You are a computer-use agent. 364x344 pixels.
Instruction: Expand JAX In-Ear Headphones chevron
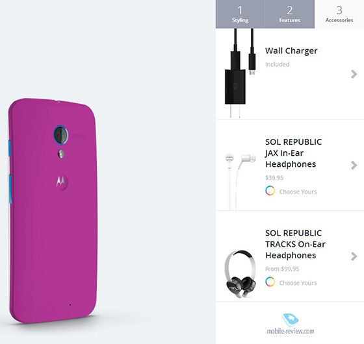pyautogui.click(x=354, y=166)
